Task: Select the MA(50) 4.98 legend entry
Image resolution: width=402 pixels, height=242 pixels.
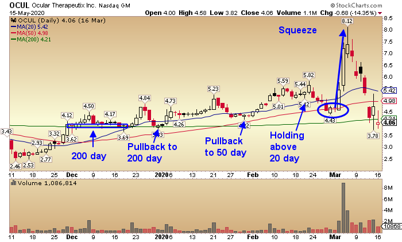Action: click(x=29, y=33)
